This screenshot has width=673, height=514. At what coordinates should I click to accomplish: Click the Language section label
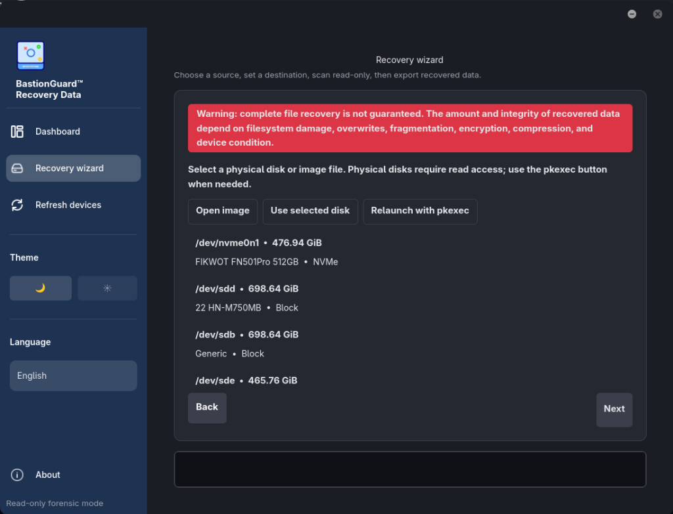[x=30, y=342]
